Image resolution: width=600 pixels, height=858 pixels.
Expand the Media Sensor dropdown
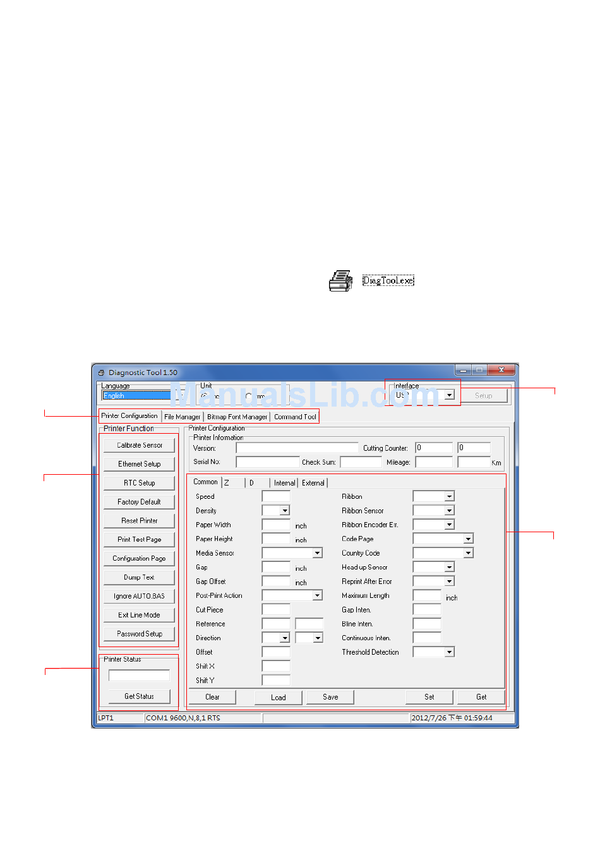coord(318,553)
